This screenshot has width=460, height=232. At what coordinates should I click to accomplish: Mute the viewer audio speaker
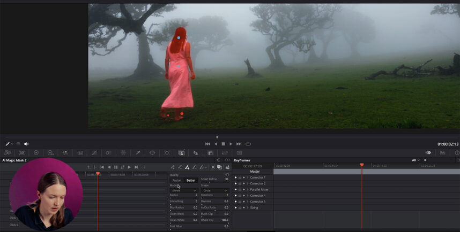tap(26, 144)
